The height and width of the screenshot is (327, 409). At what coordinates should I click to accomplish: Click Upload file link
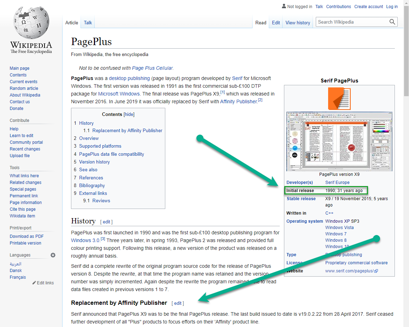tap(19, 156)
